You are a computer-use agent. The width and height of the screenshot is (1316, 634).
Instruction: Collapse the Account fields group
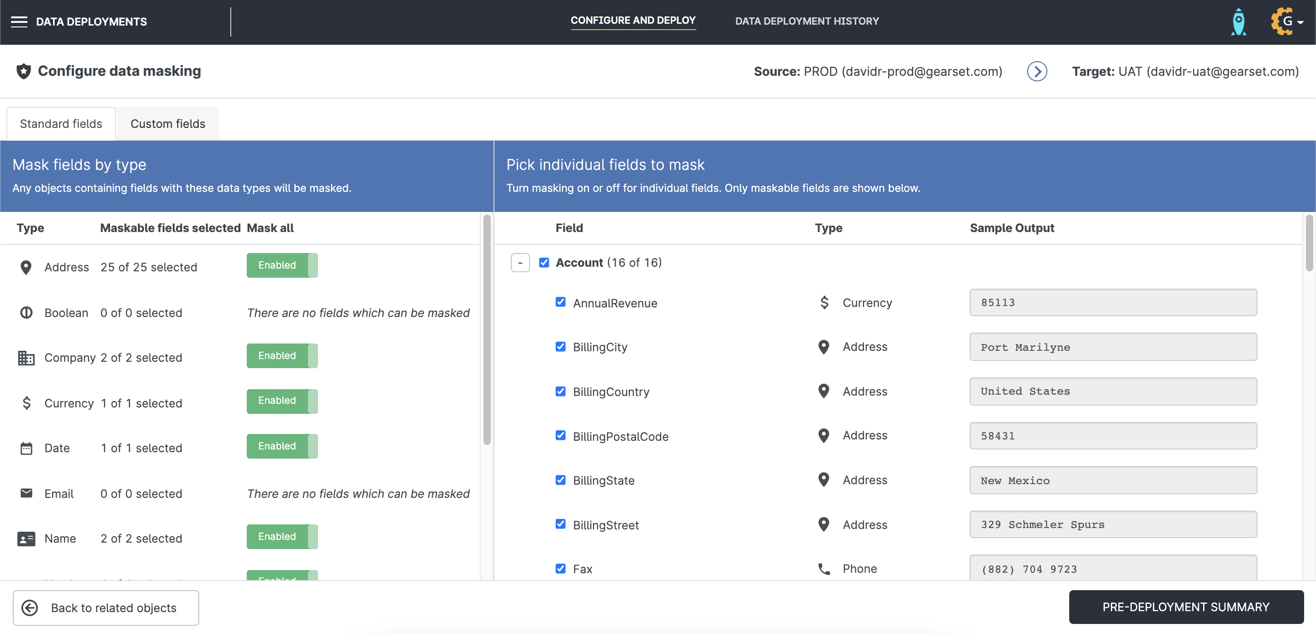coord(520,263)
